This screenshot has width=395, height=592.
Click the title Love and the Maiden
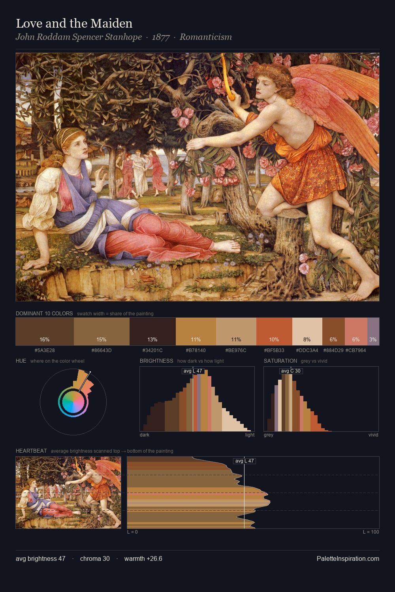pos(74,23)
